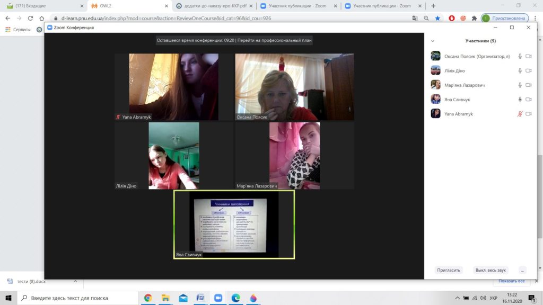543x305 pixels.
Task: Click Яна Сливчук's avatar in participants list
Action: [x=435, y=99]
